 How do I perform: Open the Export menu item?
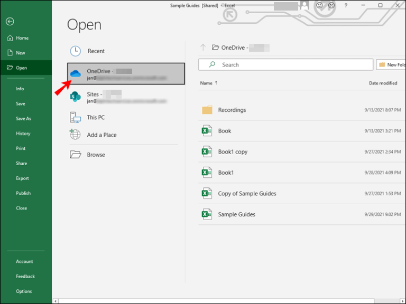(22, 178)
